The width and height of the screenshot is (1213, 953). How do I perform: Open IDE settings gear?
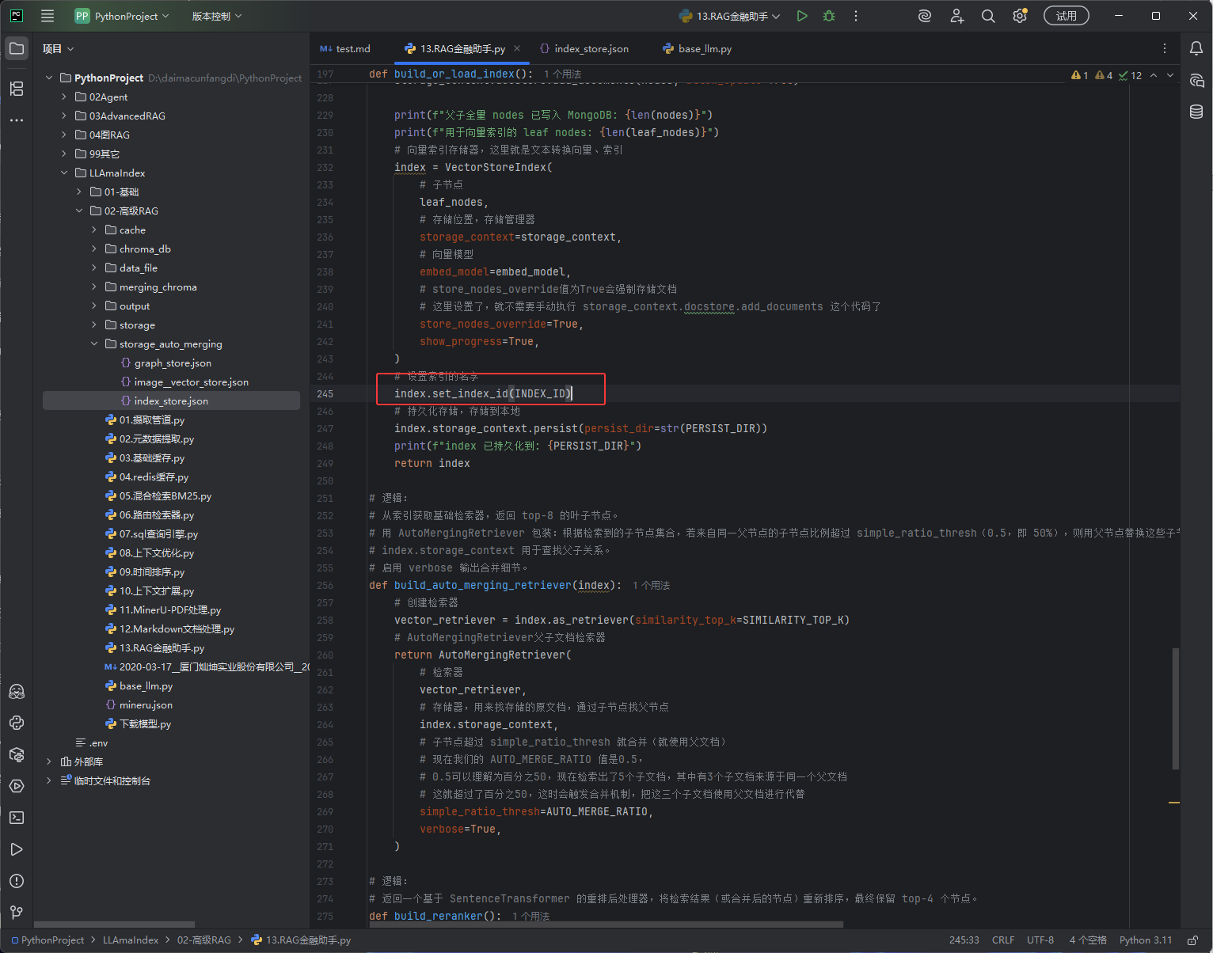coord(1020,16)
